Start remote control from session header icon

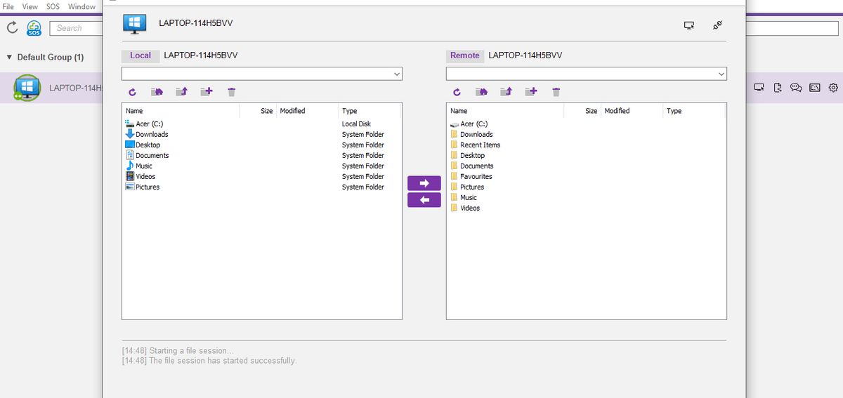click(689, 25)
